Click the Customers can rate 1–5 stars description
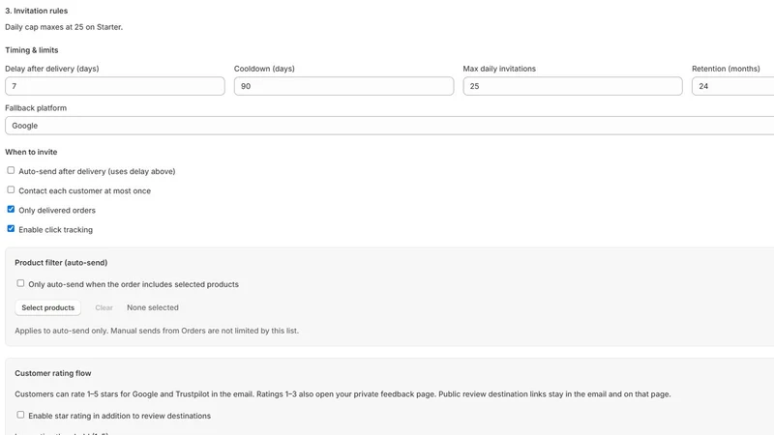 pos(342,394)
